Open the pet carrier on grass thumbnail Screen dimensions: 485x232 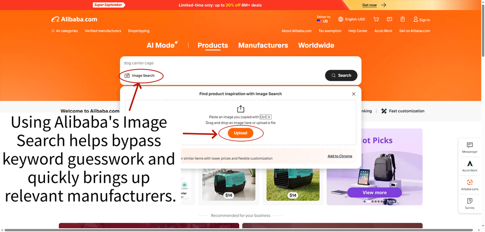[x=293, y=184]
